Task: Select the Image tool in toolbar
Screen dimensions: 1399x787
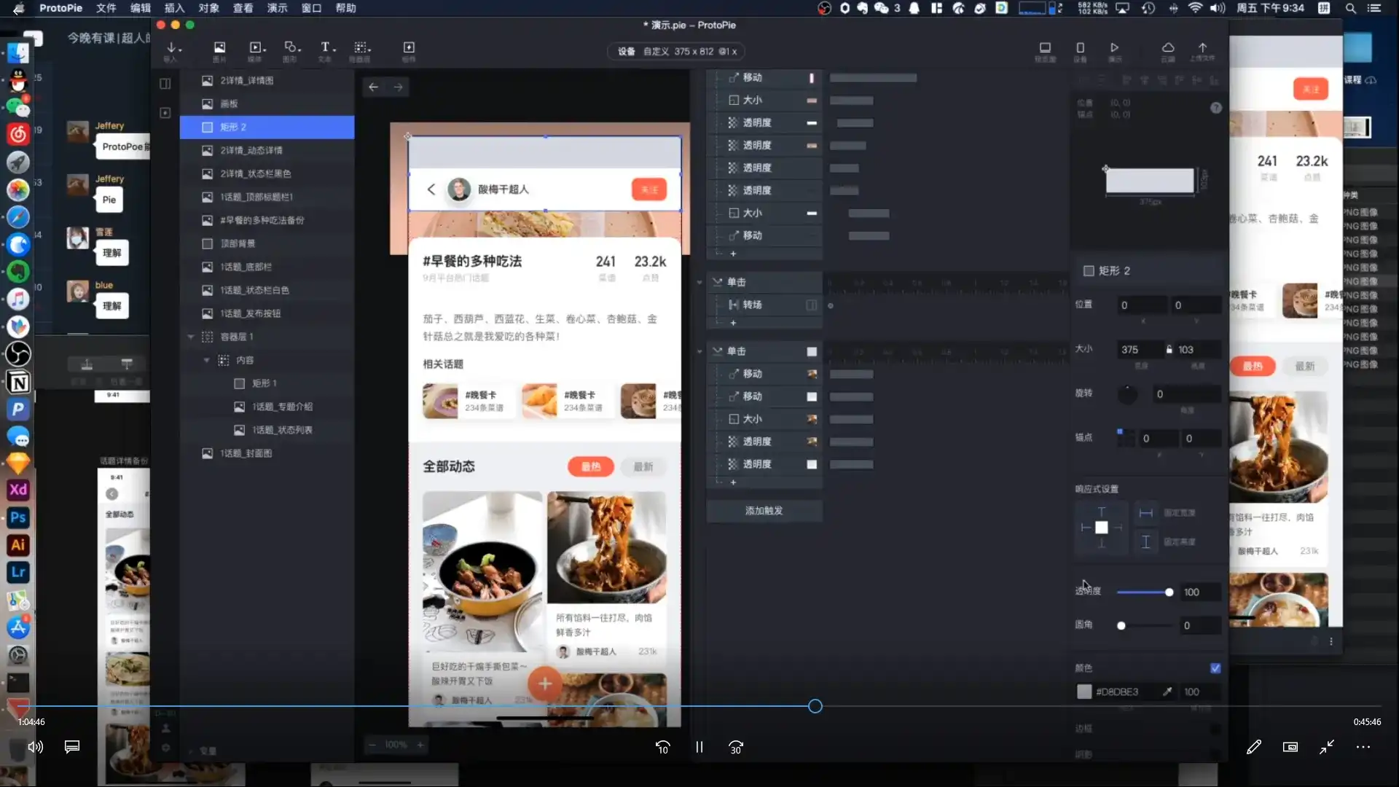Action: pyautogui.click(x=219, y=48)
